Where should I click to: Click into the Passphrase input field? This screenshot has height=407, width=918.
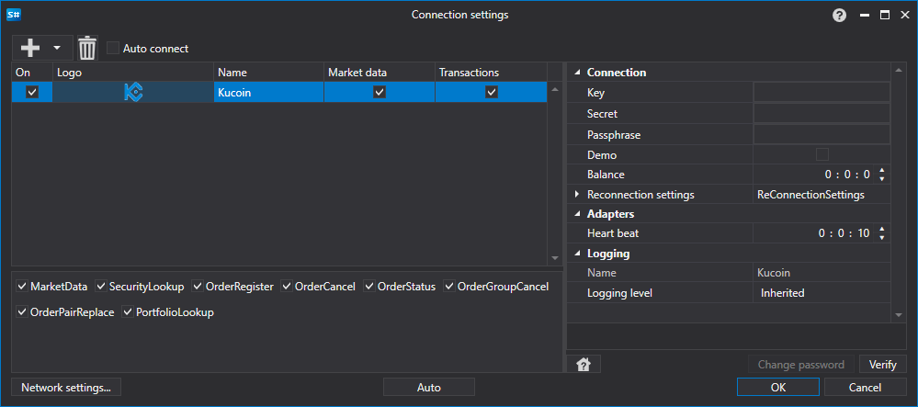822,135
